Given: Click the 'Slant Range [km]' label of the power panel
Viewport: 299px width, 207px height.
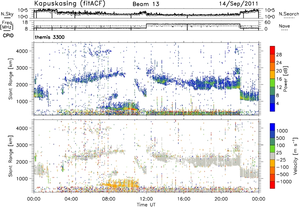Looking at the screenshot, I should pyautogui.click(x=10, y=79).
